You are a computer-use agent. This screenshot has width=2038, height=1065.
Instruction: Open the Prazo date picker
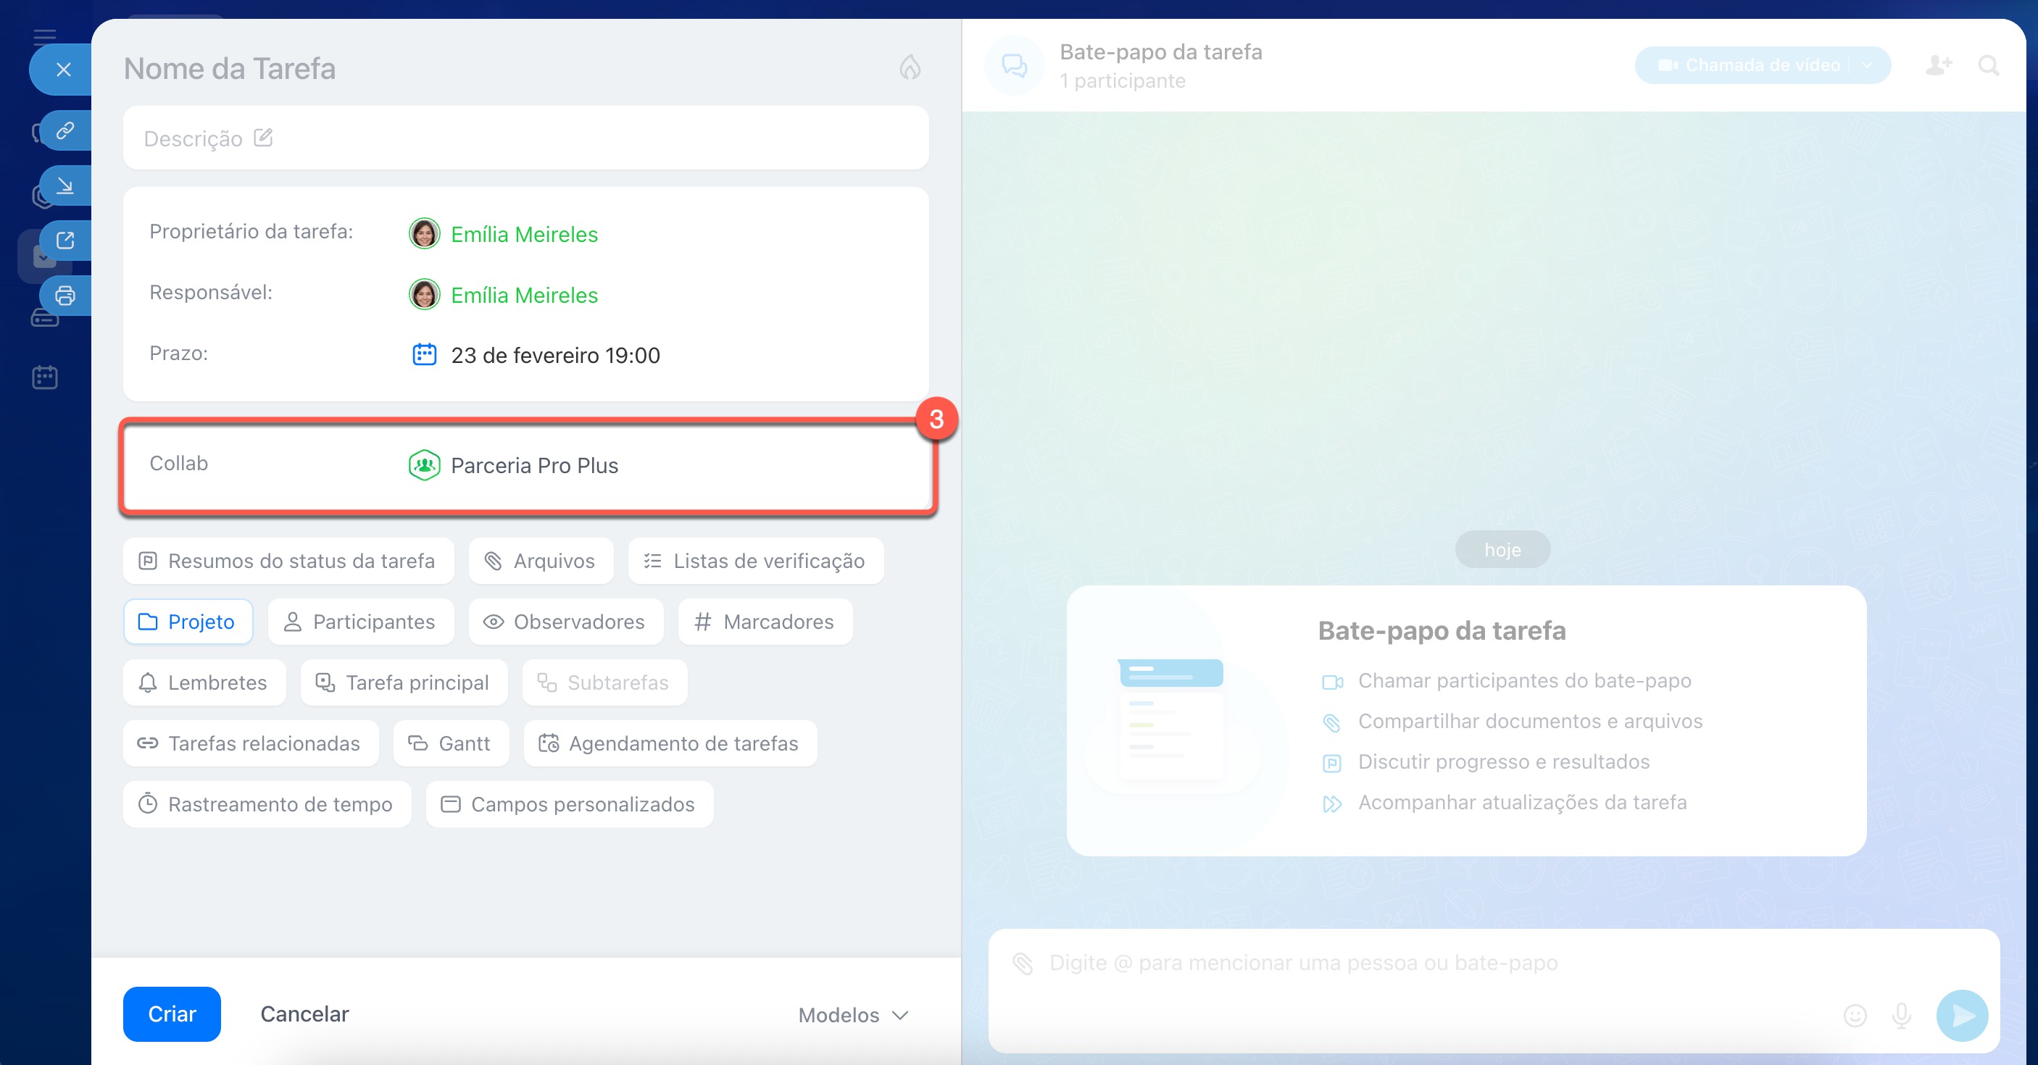[554, 355]
